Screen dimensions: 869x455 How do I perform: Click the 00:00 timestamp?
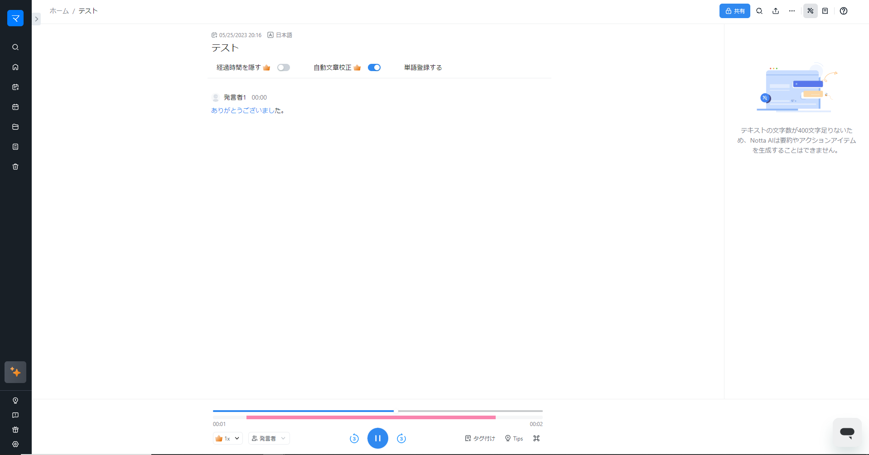(x=259, y=97)
